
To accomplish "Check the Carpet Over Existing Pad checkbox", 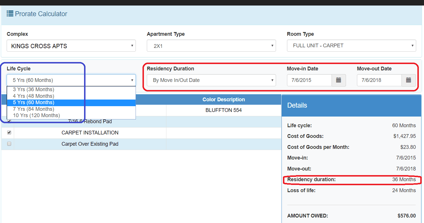I will pyautogui.click(x=9, y=144).
